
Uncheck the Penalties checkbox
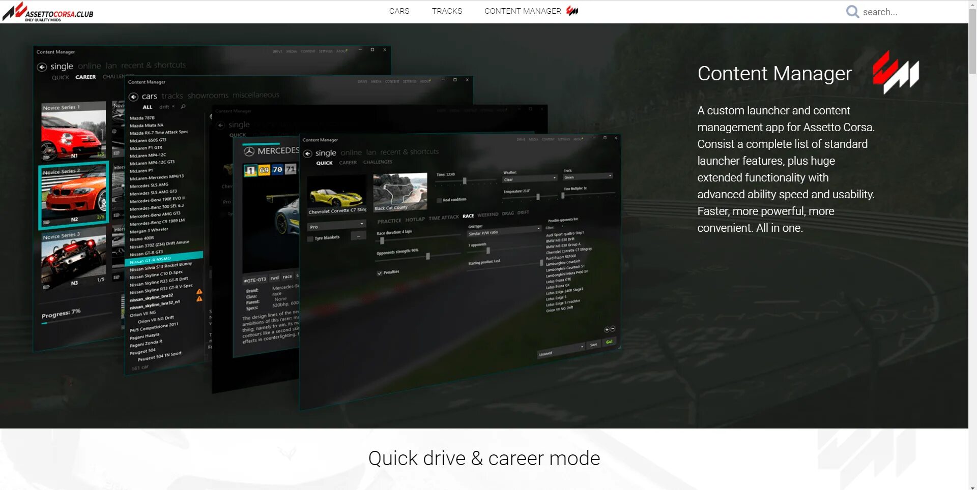(x=380, y=273)
